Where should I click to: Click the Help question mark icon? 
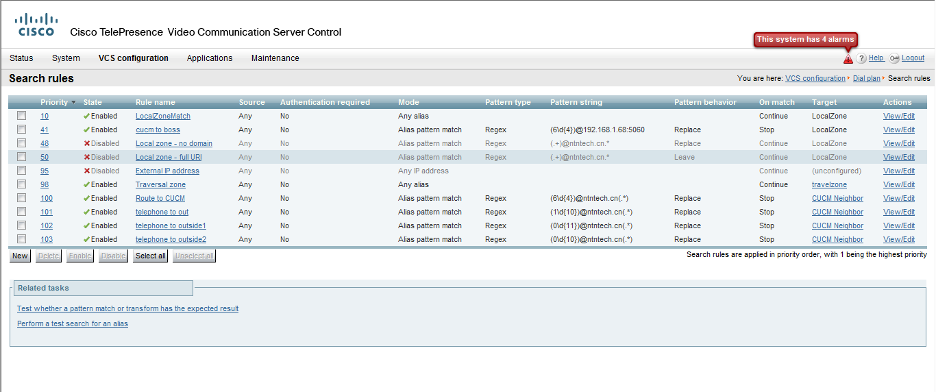(861, 59)
